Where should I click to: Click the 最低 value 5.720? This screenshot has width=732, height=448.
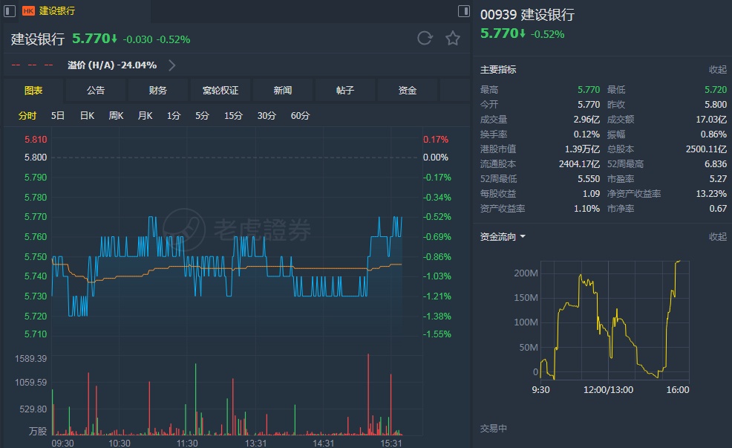tap(716, 89)
